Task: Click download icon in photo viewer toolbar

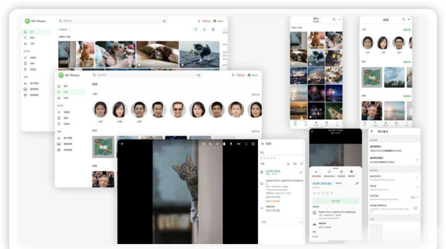Action: click(x=231, y=144)
